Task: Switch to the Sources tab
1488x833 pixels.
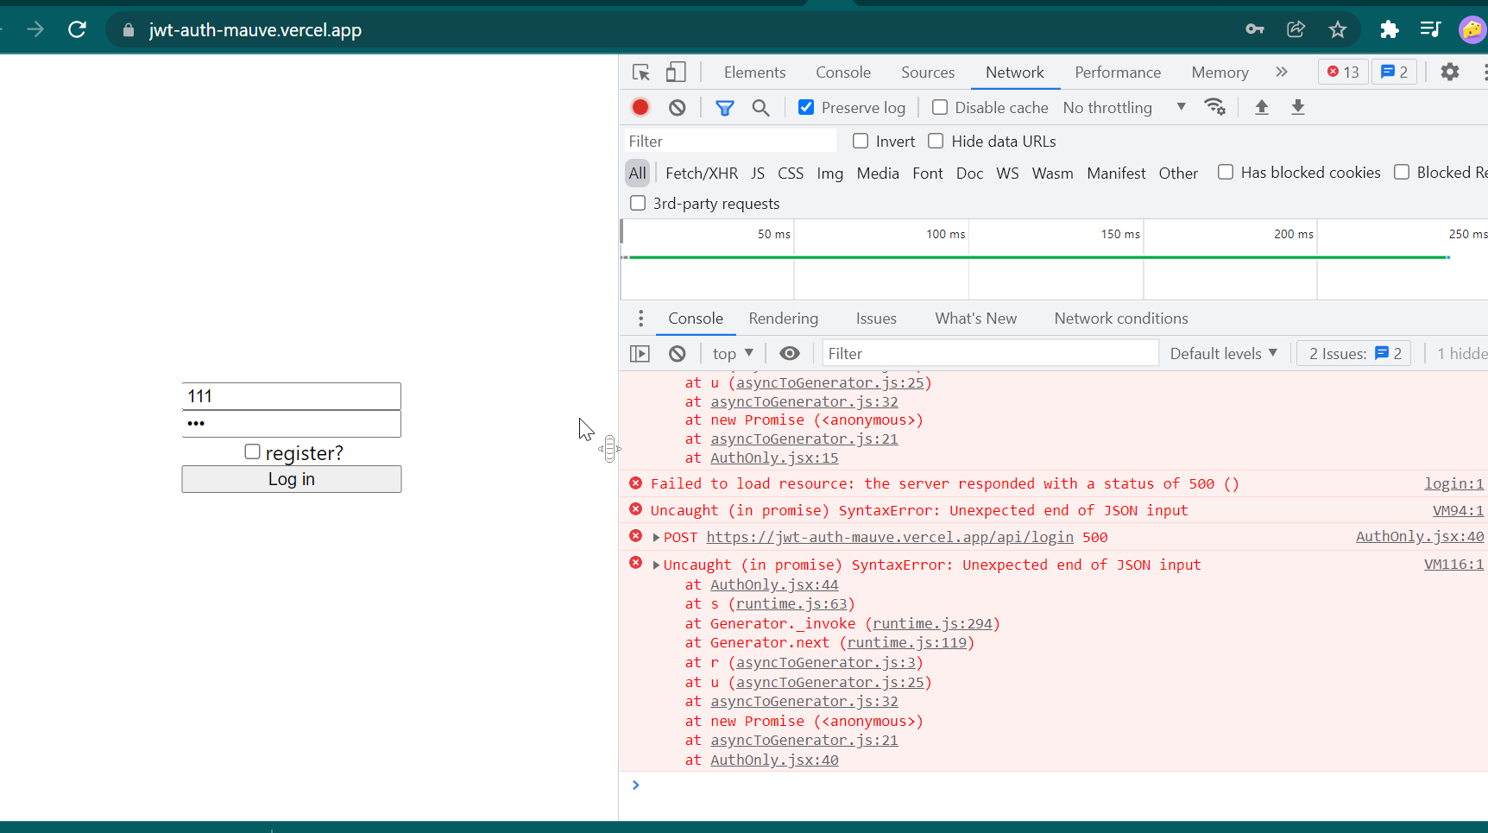Action: tap(928, 73)
